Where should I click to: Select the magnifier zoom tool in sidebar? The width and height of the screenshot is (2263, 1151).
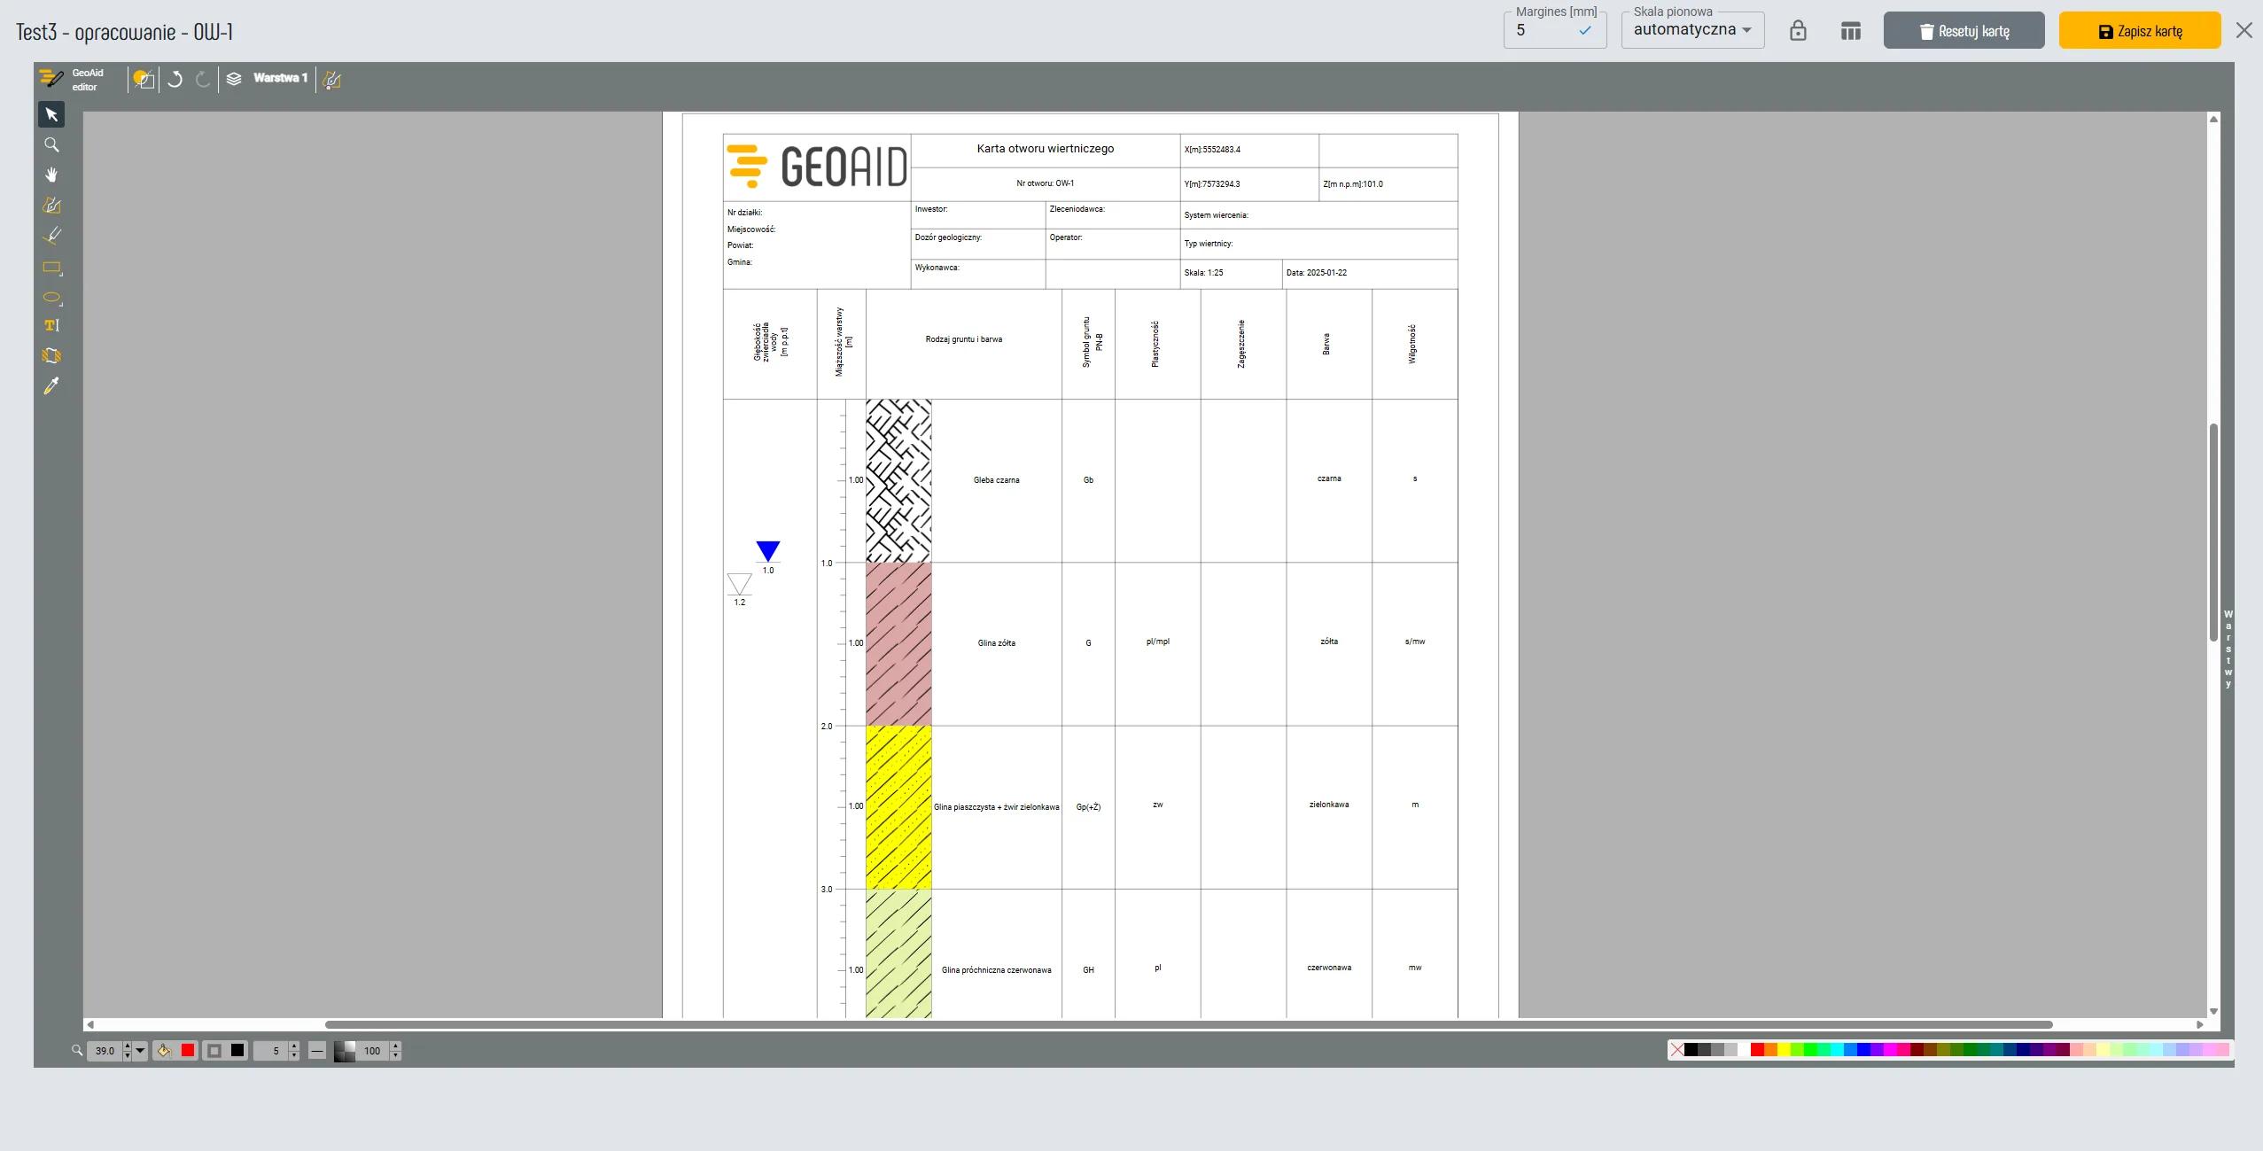pyautogui.click(x=51, y=144)
